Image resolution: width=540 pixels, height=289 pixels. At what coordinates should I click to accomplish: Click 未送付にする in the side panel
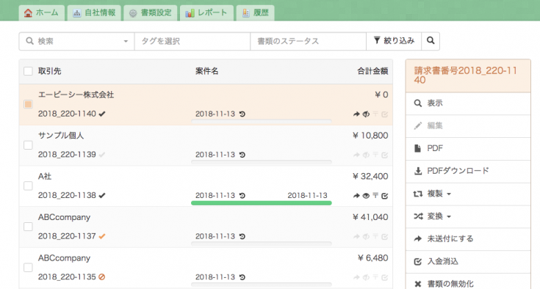pyautogui.click(x=468, y=239)
